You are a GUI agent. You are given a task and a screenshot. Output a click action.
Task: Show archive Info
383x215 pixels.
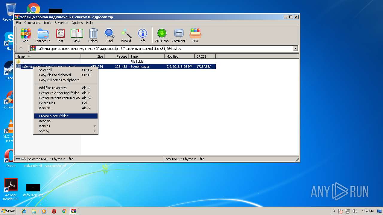pos(142,36)
